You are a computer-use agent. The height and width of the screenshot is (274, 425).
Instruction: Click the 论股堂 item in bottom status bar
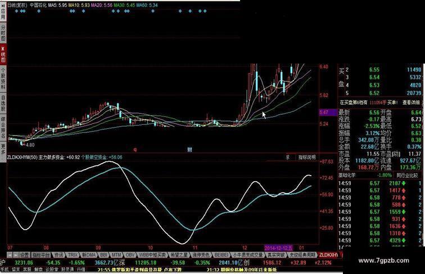(52, 269)
